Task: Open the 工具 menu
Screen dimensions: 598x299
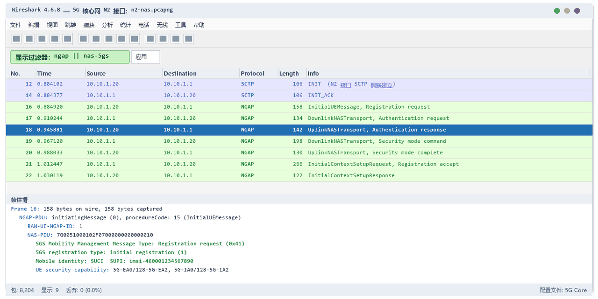Action: 181,25
